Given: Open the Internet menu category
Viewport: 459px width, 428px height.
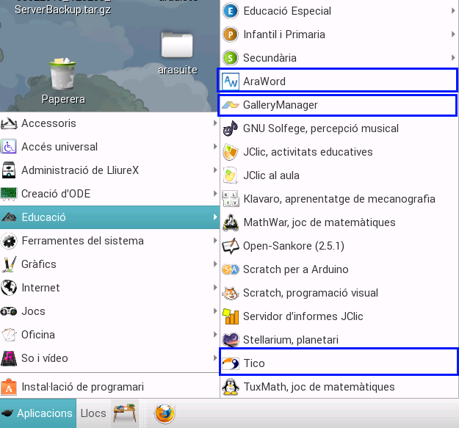Looking at the screenshot, I should coord(41,288).
